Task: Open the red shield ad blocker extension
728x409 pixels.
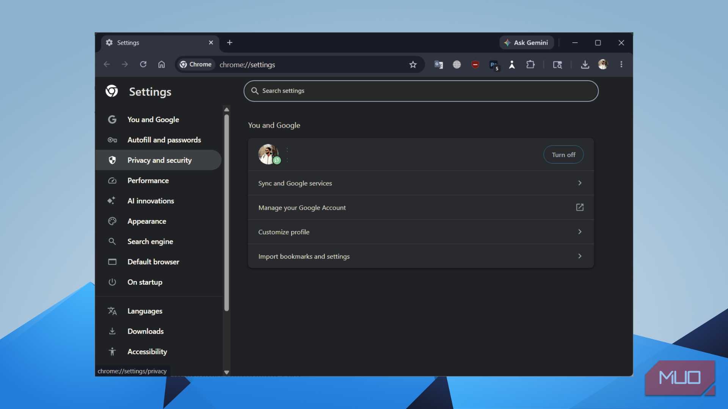Action: (475, 65)
